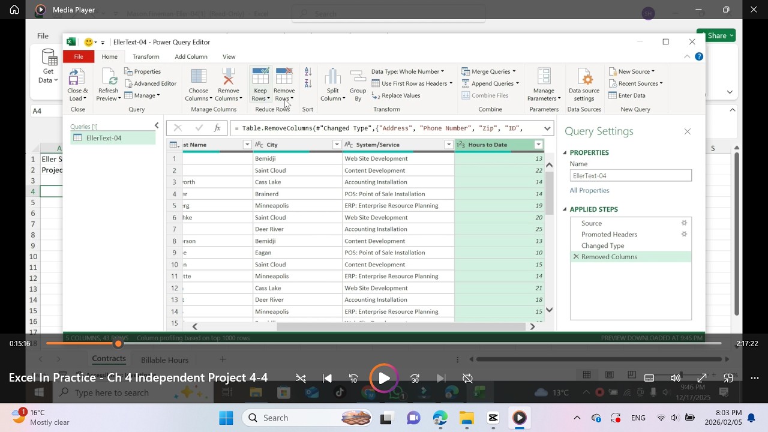Toggle fullscreen in media player

pyautogui.click(x=702, y=378)
